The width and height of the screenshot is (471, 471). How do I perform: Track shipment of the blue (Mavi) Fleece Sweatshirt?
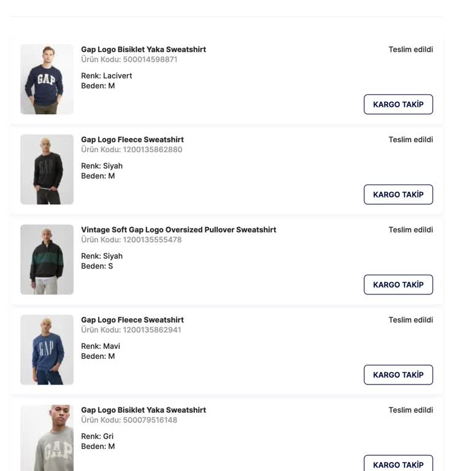pos(398,375)
